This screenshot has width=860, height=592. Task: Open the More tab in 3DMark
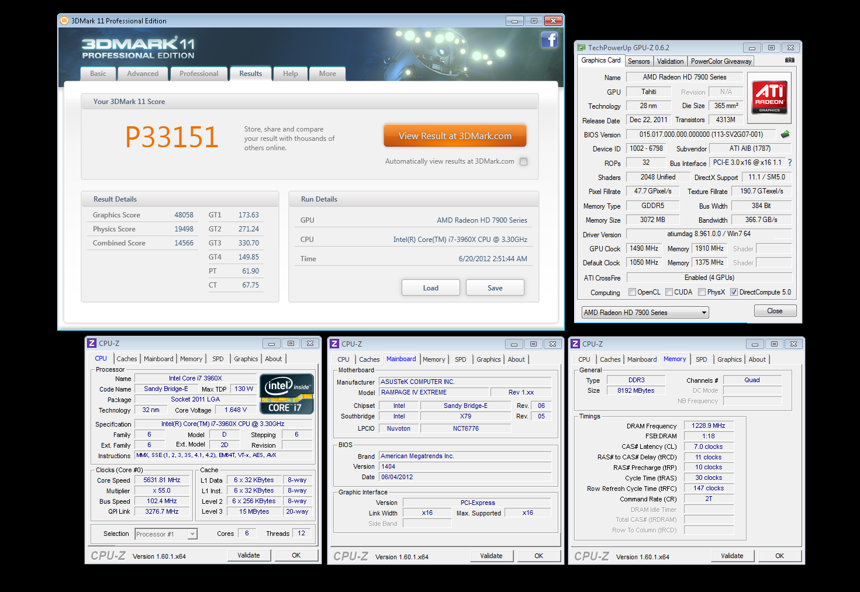(x=327, y=74)
